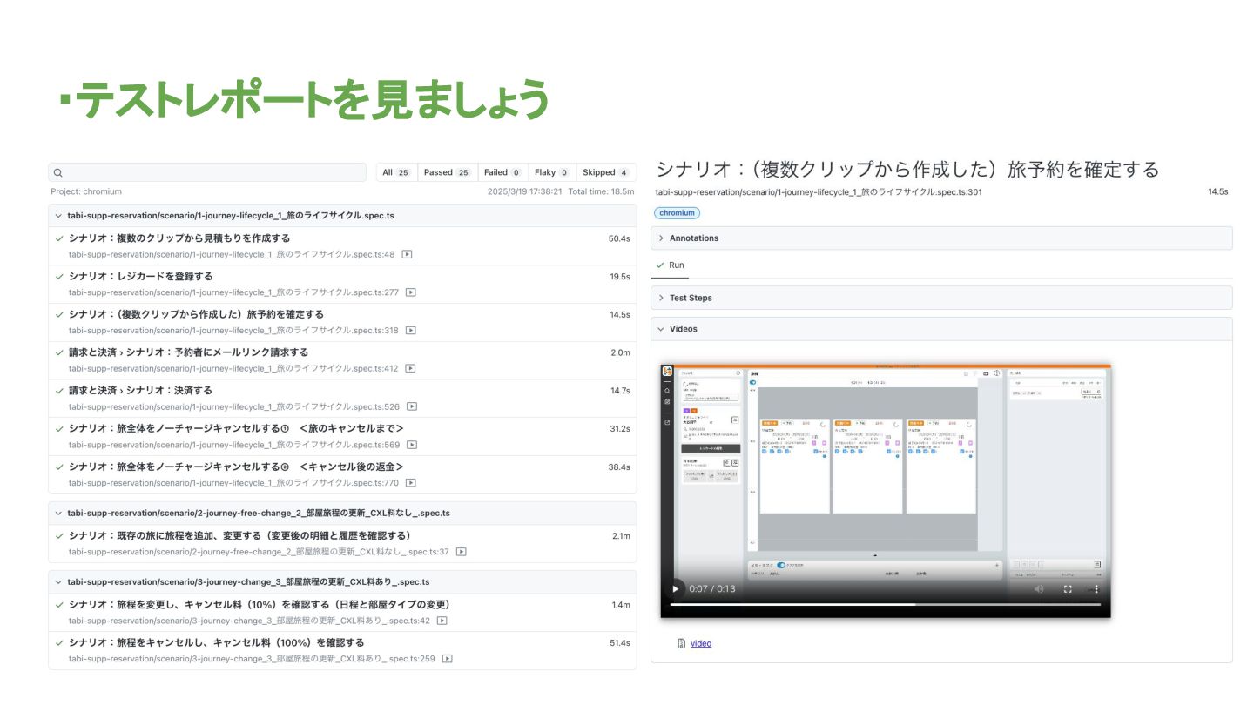The image size is (1254, 705).
Task: Collapse the 1-journey-lifecycle spec file group
Action: 58,215
